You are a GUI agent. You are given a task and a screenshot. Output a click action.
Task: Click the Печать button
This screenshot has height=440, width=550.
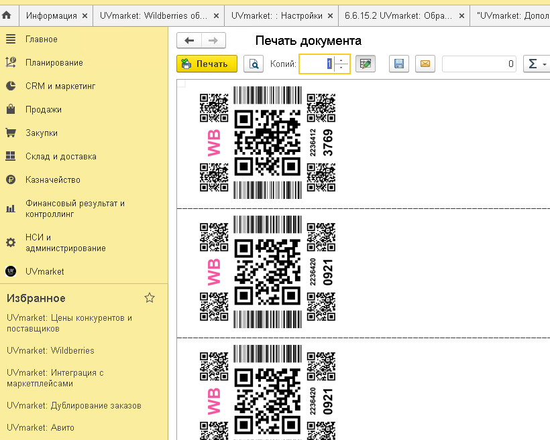(207, 64)
